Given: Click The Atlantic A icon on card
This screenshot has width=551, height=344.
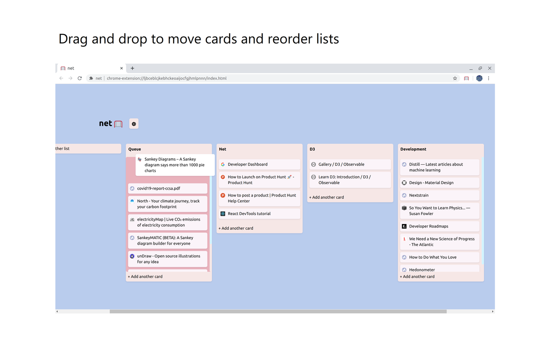Looking at the screenshot, I should coord(404,239).
